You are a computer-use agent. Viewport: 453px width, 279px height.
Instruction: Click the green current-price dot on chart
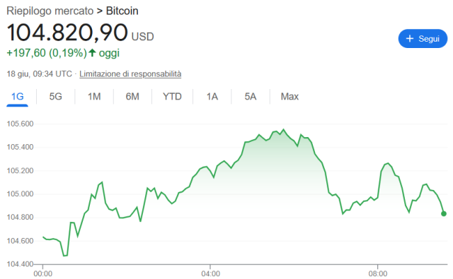pos(444,213)
